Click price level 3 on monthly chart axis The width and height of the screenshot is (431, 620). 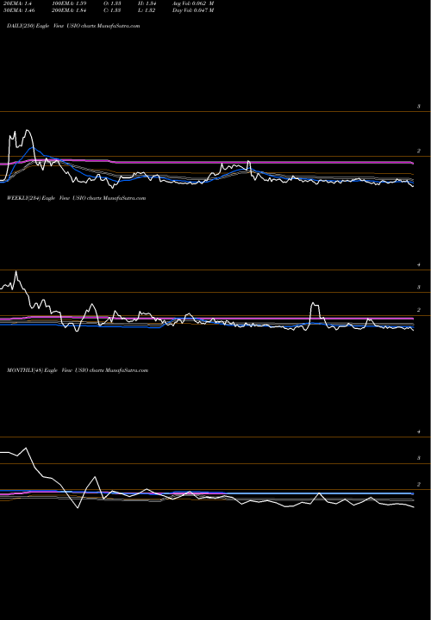click(419, 458)
